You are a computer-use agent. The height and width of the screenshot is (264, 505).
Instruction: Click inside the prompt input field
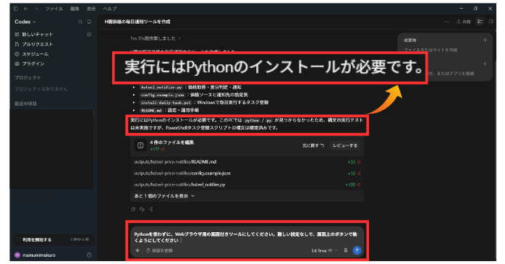click(247, 237)
